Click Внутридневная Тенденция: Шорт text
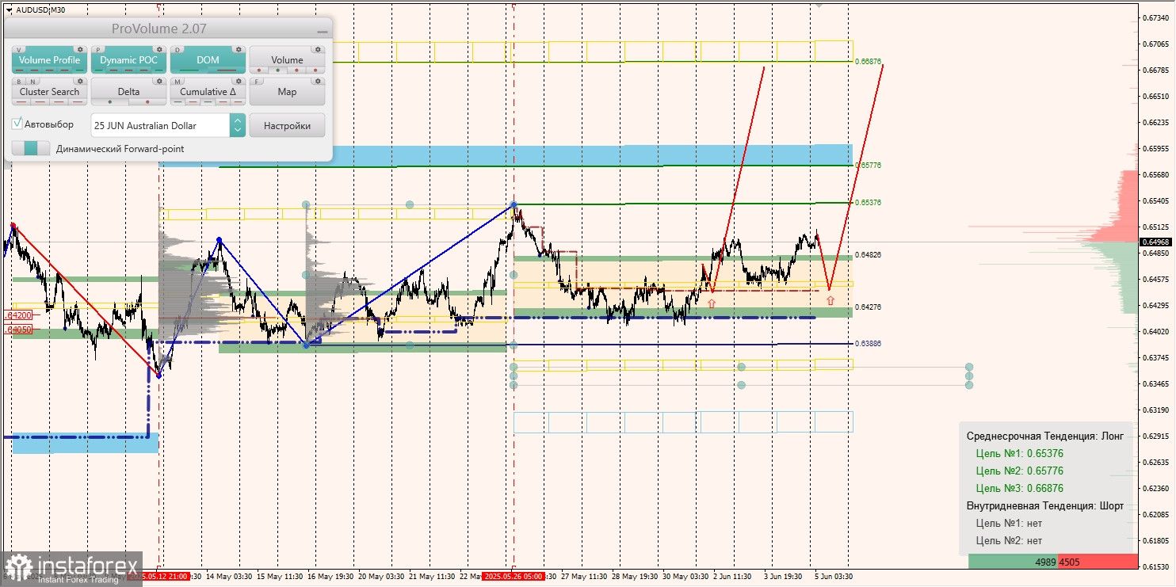 1045,506
